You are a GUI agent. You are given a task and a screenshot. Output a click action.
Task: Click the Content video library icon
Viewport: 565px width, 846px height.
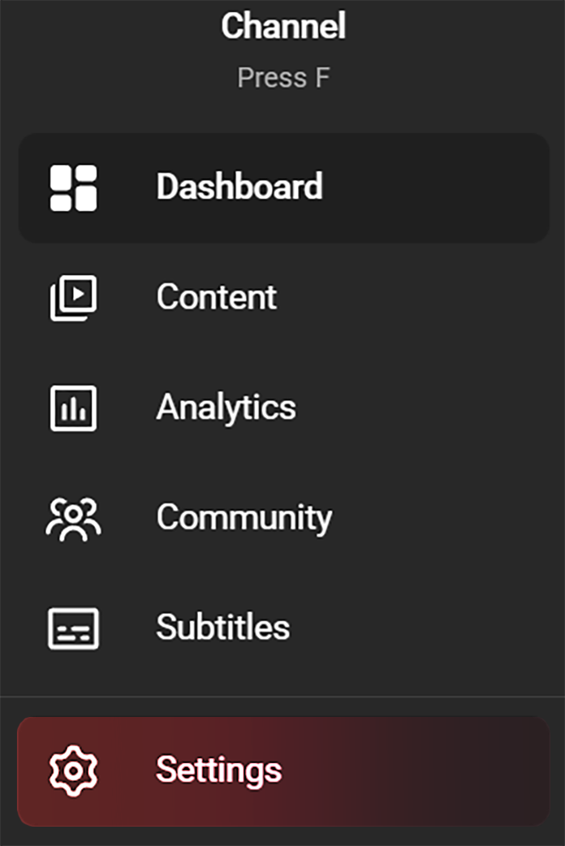pyautogui.click(x=73, y=298)
